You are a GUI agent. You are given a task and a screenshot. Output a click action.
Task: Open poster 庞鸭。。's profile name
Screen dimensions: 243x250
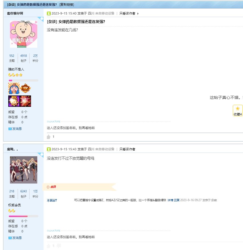coord(13,149)
